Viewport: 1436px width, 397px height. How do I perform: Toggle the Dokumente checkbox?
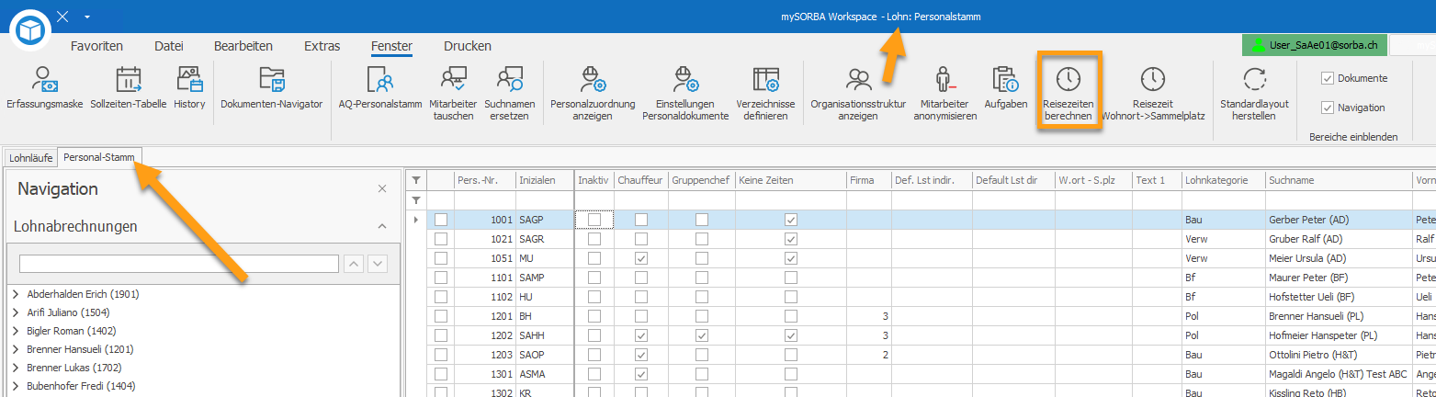[x=1328, y=78]
